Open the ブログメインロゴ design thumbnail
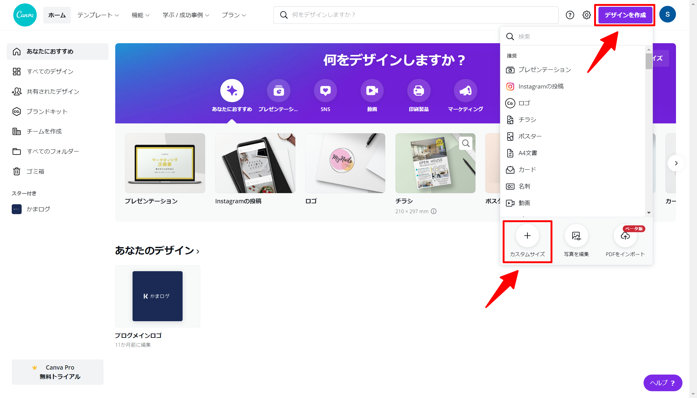This screenshot has height=398, width=697. click(x=158, y=296)
